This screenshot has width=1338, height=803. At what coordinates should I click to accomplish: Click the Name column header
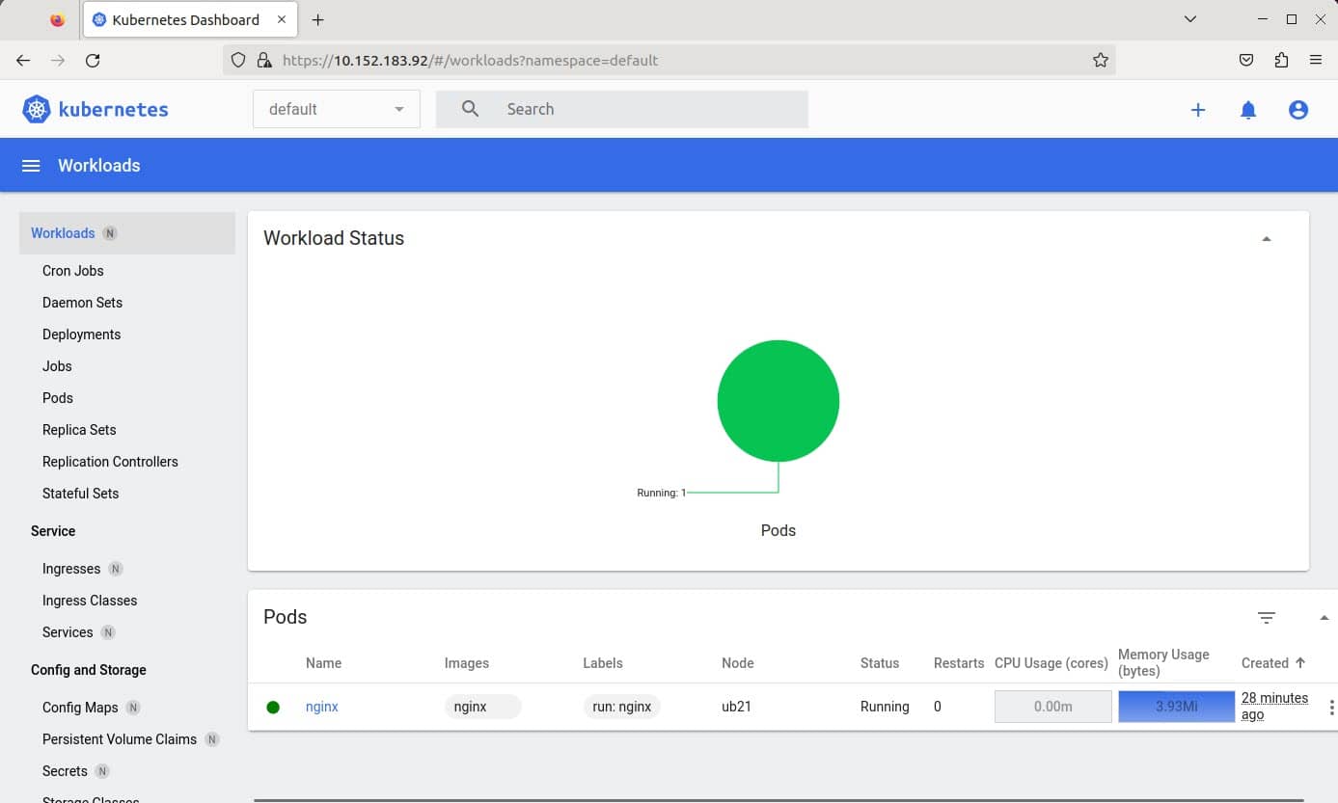(x=324, y=663)
